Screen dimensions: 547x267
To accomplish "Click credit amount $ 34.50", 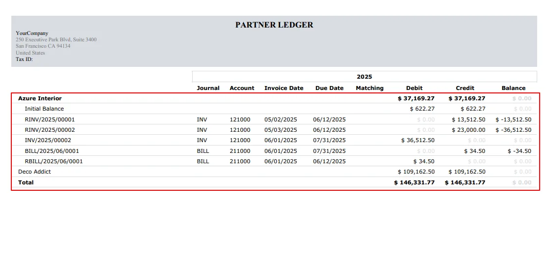I will pos(474,151).
